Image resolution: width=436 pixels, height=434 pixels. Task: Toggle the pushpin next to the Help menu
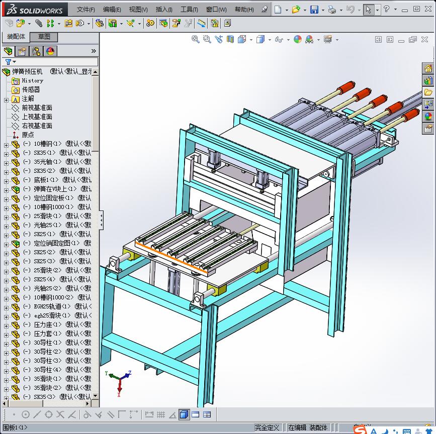(264, 10)
